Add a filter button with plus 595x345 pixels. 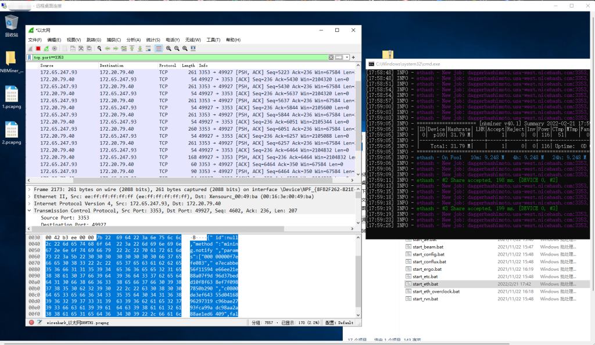tap(353, 57)
